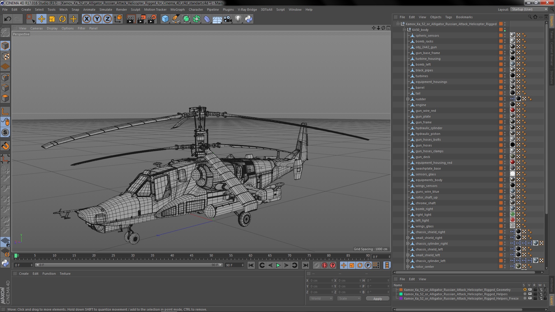The height and width of the screenshot is (312, 555).
Task: Click the Make Editable icon in left palette
Action: (x=5, y=32)
